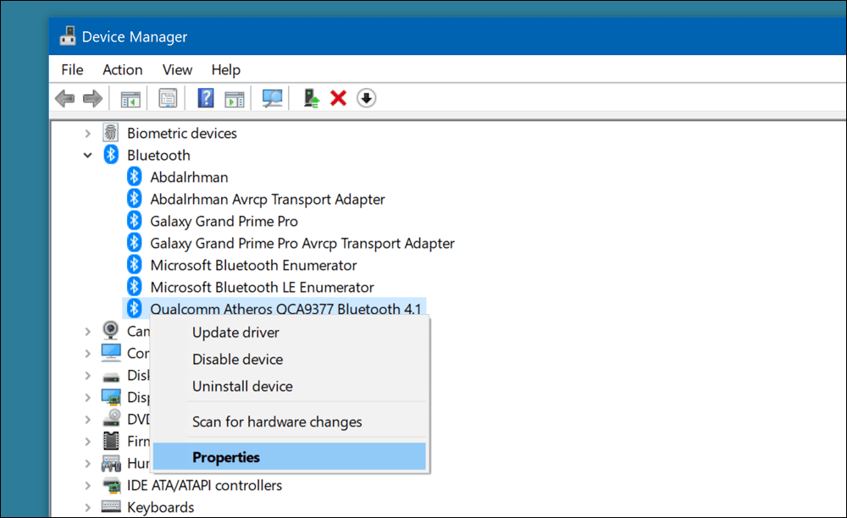
Task: Open the Properties sheet toolbar icon
Action: click(x=168, y=98)
